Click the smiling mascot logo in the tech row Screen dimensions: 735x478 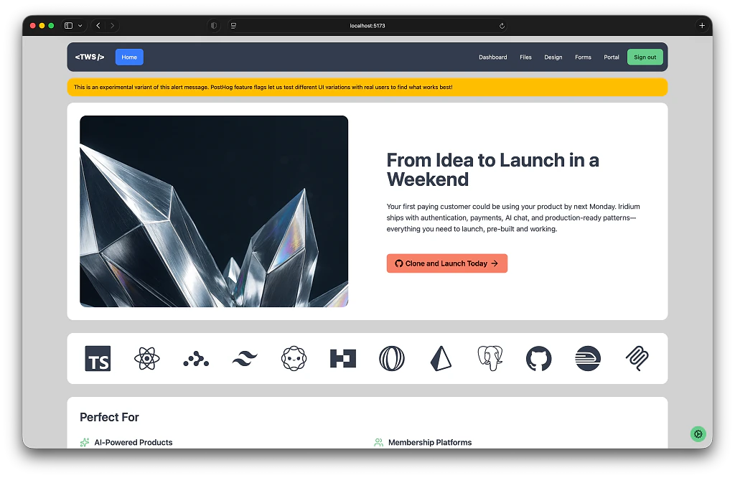[294, 359]
